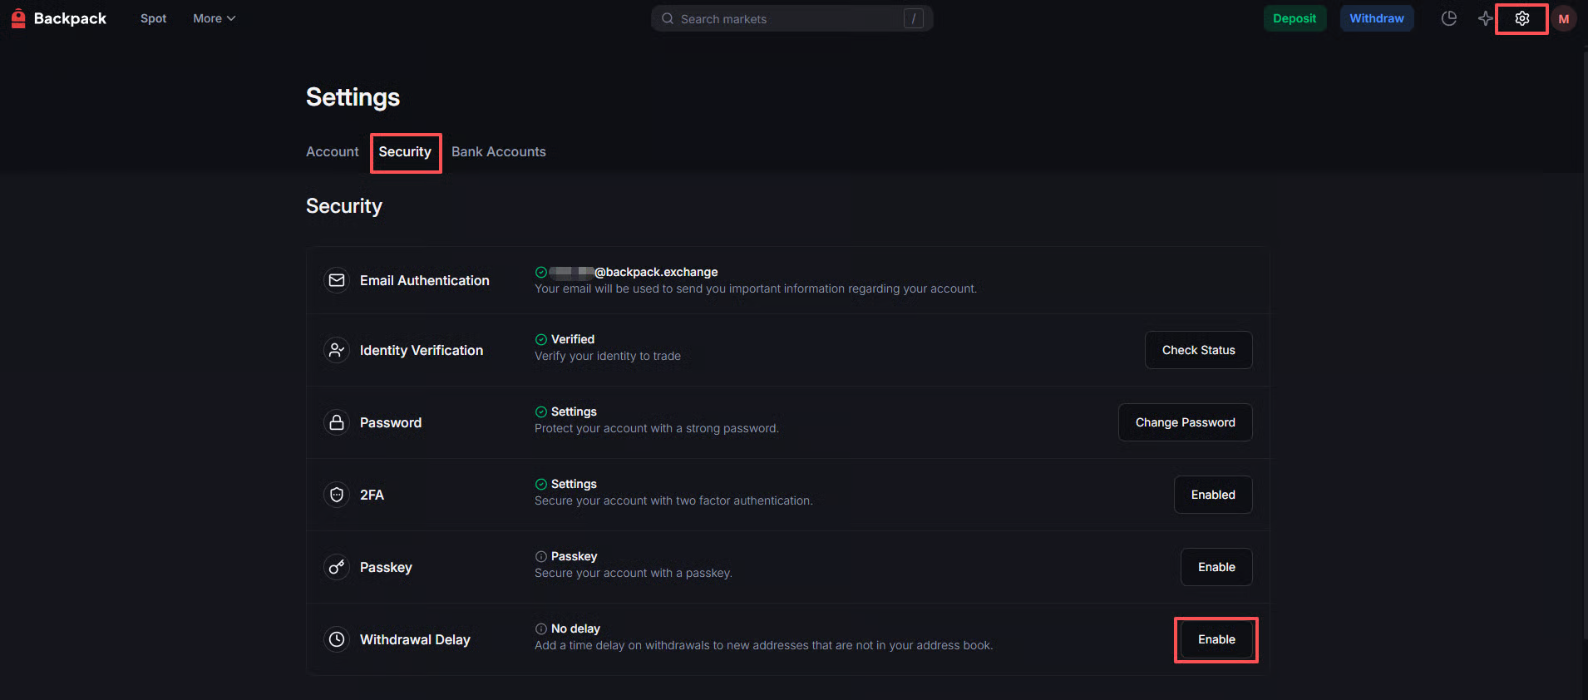Click the Change Password button

[x=1185, y=422]
